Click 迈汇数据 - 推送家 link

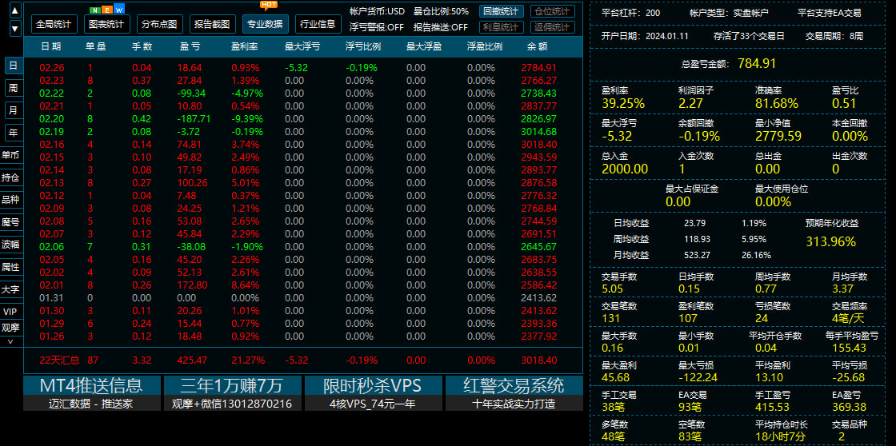[91, 403]
